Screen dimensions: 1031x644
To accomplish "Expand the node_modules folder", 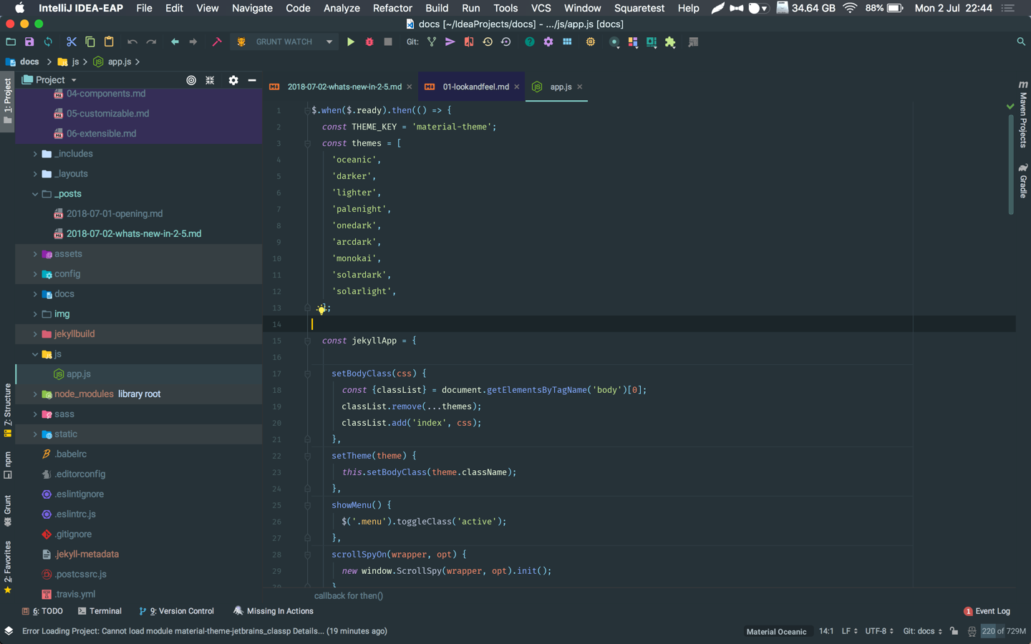I will [x=34, y=394].
